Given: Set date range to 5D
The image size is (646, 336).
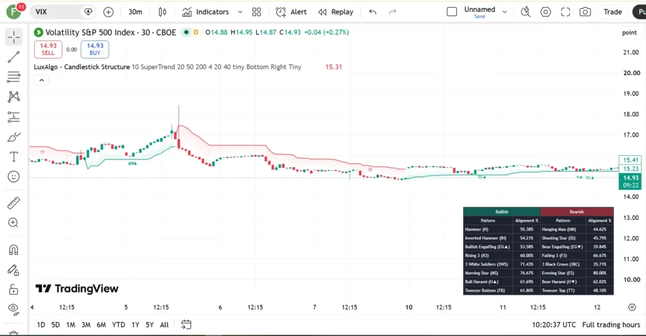Looking at the screenshot, I should [56, 325].
